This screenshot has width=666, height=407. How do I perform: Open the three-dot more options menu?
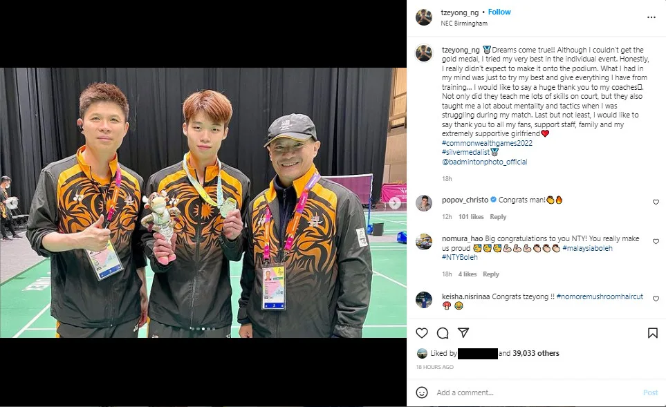[x=651, y=17]
